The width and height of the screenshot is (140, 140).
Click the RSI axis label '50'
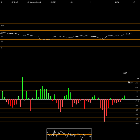[2, 37]
